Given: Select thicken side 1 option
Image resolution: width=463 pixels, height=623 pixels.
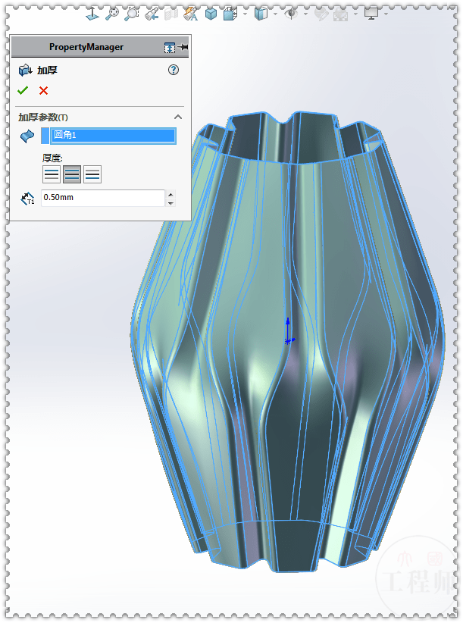Looking at the screenshot, I should pos(52,174).
